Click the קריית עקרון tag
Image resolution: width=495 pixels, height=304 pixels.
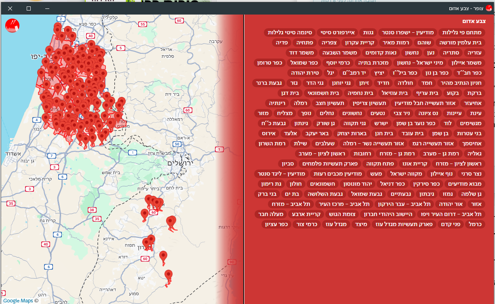point(360,42)
